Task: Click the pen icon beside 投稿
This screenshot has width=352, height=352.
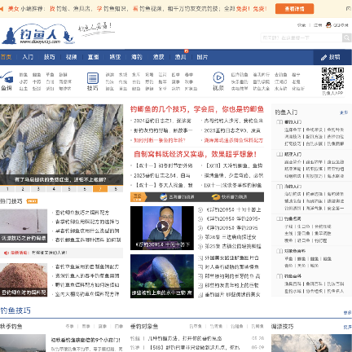Action: [323, 57]
